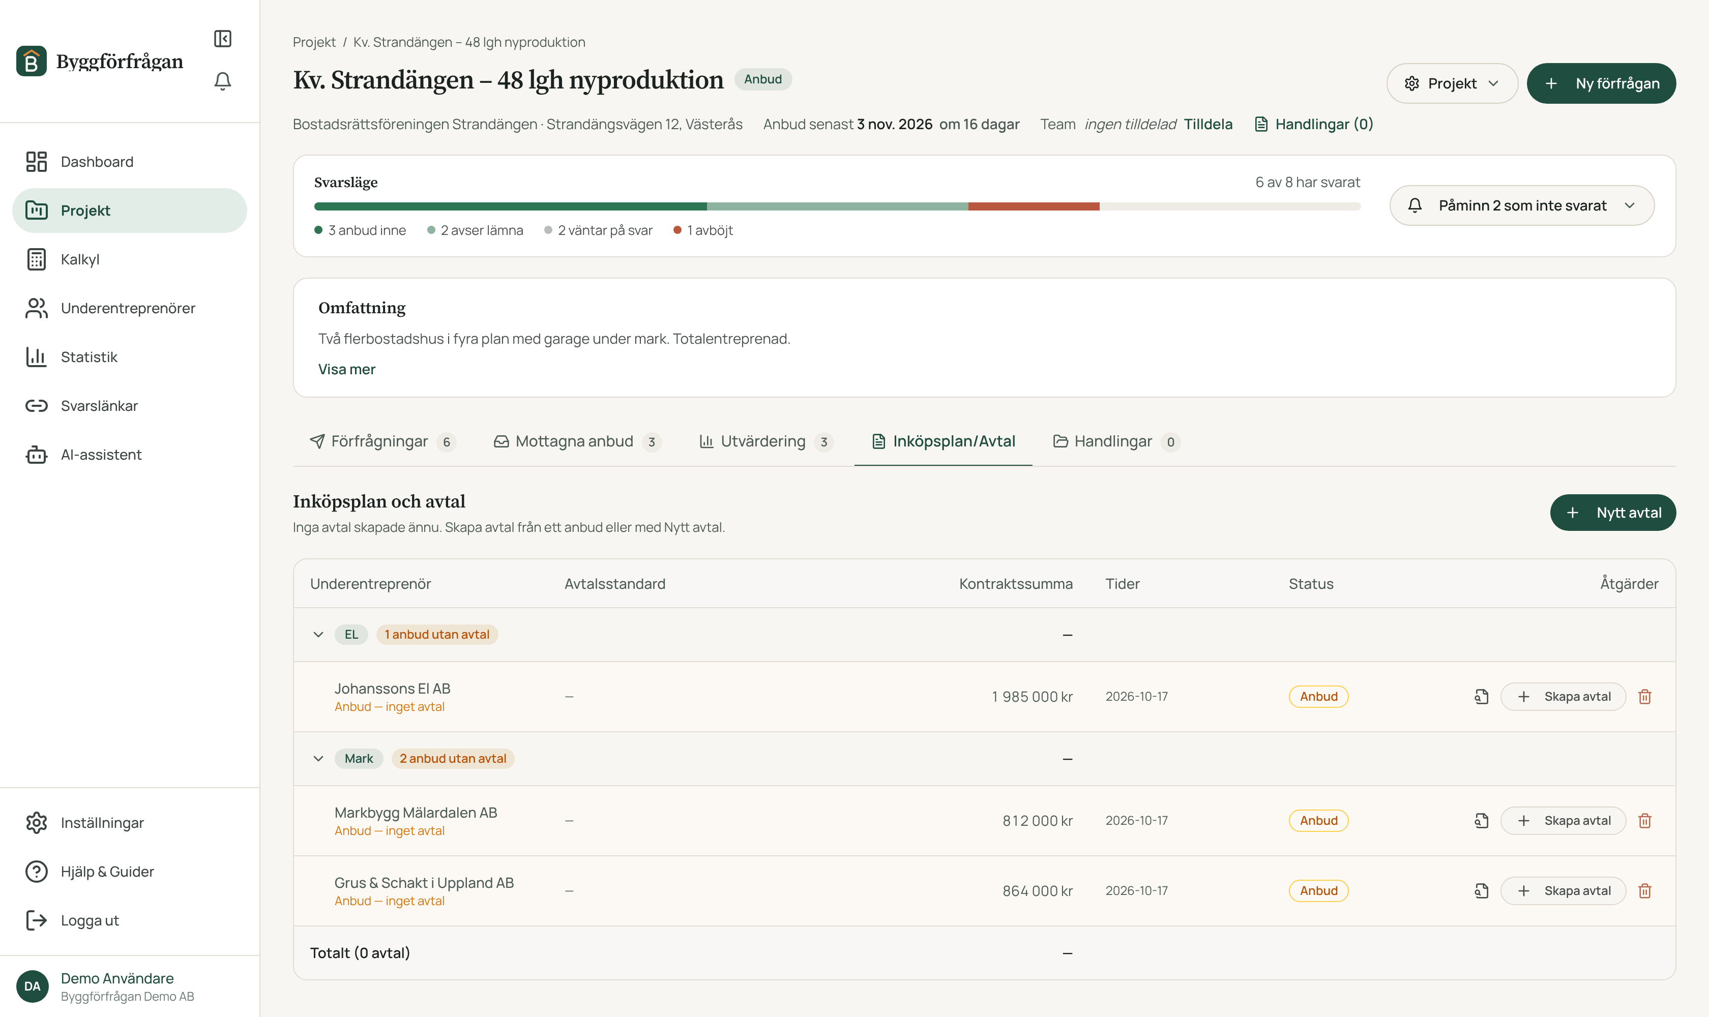Viewport: 1709px width, 1017px height.
Task: Collapse the Mark group chevron
Action: pyautogui.click(x=318, y=759)
